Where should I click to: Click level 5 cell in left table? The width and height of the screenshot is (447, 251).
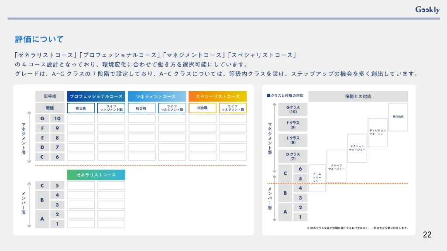(x=57, y=186)
